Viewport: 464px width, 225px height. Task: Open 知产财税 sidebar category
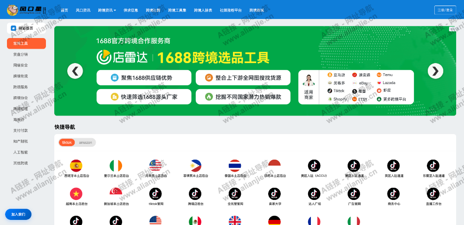pos(20,141)
